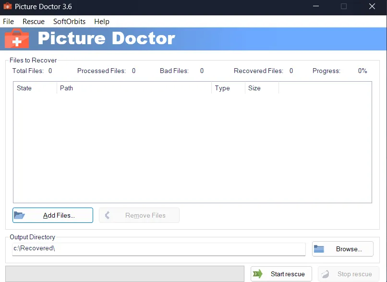Image resolution: width=387 pixels, height=282 pixels.
Task: Click the Picture Doctor banner logo text
Action: [x=106, y=38]
